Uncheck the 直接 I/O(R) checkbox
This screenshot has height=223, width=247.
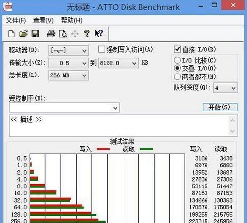point(177,49)
